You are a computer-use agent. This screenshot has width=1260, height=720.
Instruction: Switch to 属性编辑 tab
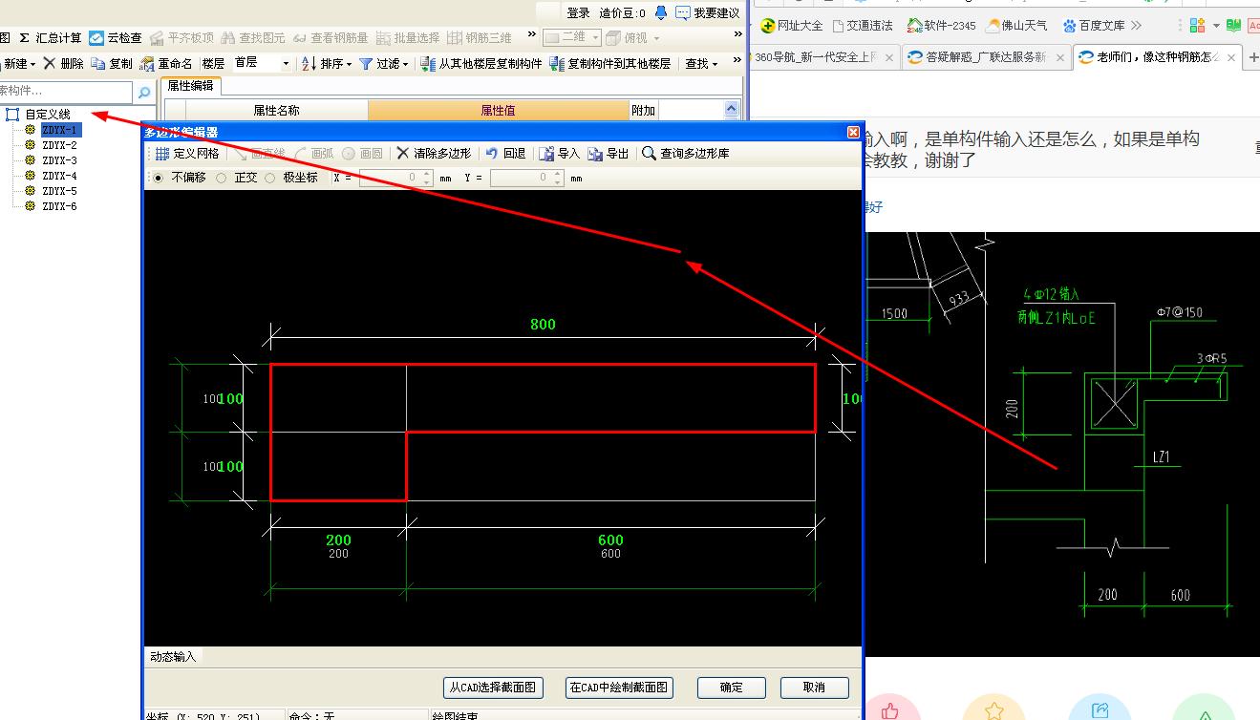(190, 86)
